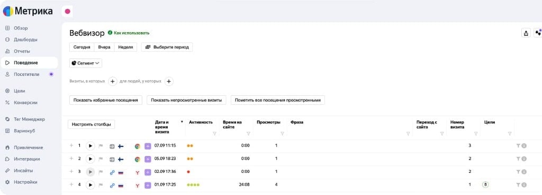Select the Сегодня period tab
The image size is (542, 195).
tap(82, 47)
